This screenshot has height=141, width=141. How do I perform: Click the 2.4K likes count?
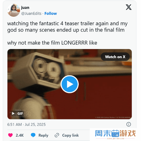(x=20, y=135)
